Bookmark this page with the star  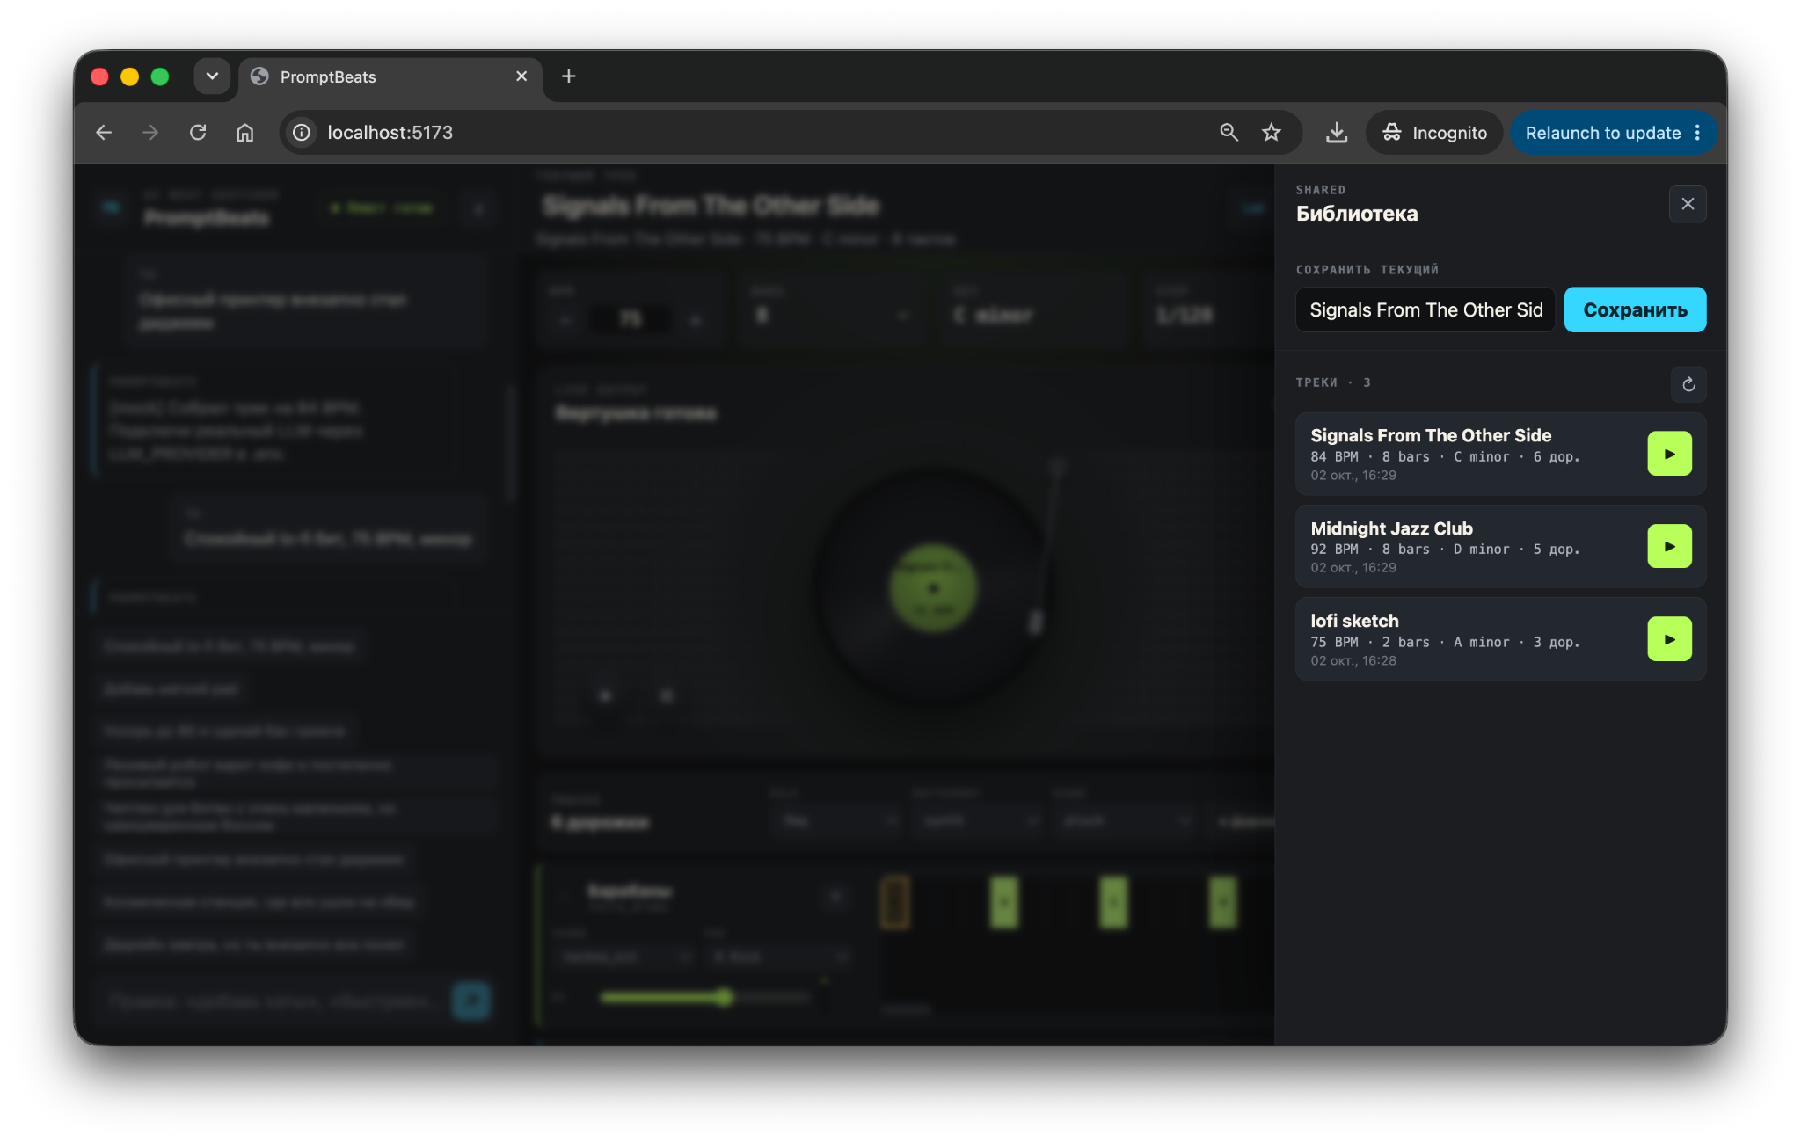coord(1272,133)
